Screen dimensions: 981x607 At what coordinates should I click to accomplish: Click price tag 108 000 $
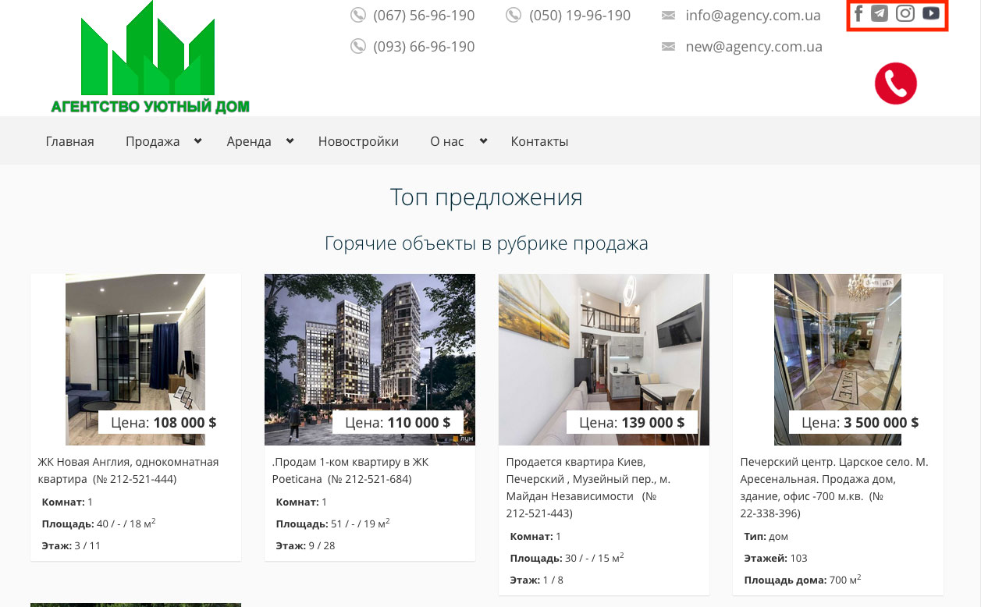(x=164, y=422)
